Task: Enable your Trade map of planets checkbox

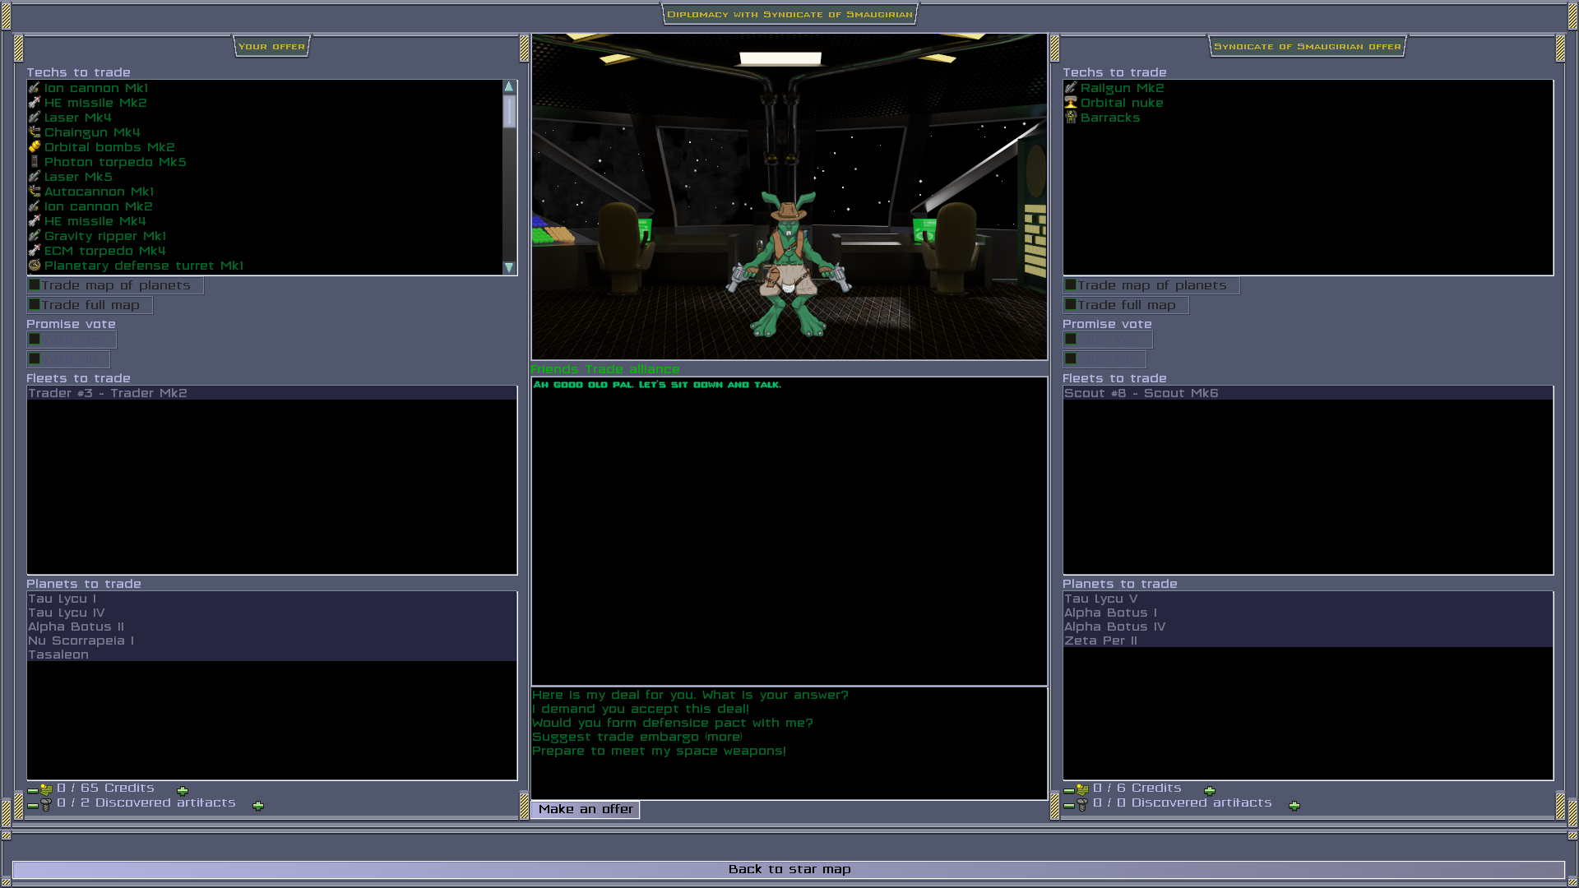Action: coord(35,285)
